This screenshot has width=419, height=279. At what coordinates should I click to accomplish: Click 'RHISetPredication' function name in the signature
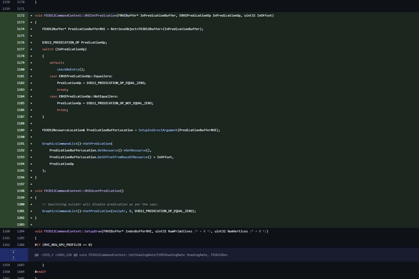[101, 16]
